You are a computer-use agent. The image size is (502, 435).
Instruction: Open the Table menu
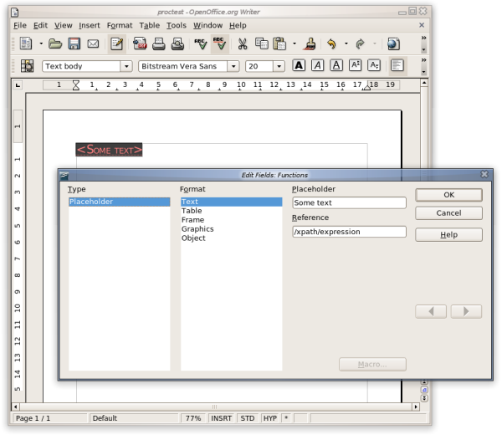[x=149, y=25]
